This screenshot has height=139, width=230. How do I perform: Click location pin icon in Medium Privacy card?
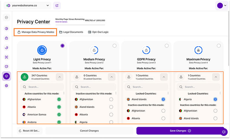(x=77, y=77)
